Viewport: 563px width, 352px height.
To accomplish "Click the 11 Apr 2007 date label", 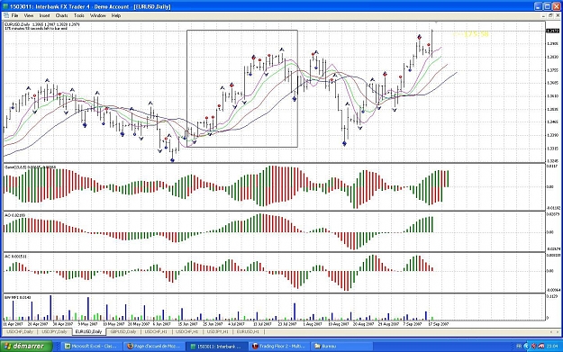I will (13, 324).
